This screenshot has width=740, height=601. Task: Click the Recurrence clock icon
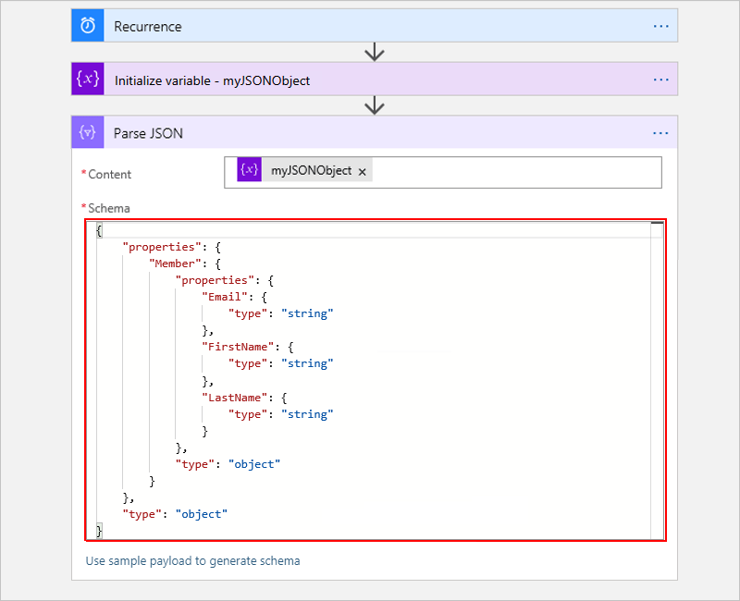point(86,25)
